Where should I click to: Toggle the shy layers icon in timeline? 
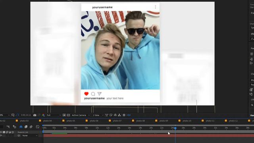point(21,127)
